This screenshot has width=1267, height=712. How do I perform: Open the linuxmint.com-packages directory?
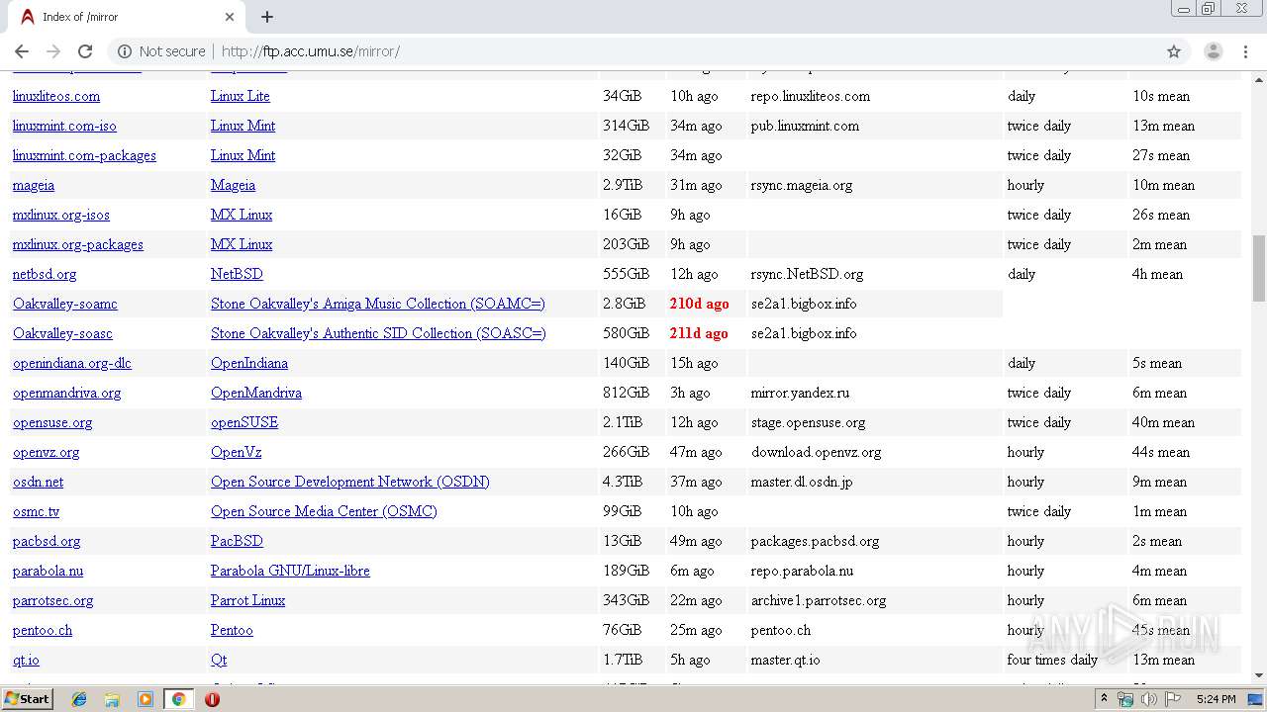click(84, 155)
